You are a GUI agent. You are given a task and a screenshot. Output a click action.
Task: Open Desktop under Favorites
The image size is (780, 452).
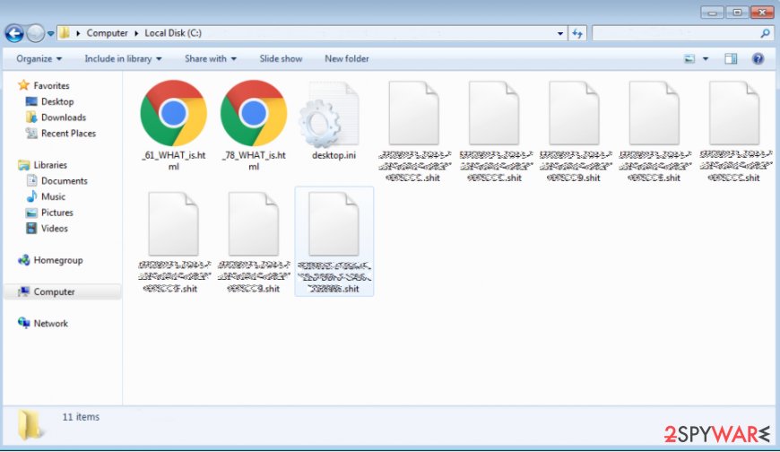57,101
